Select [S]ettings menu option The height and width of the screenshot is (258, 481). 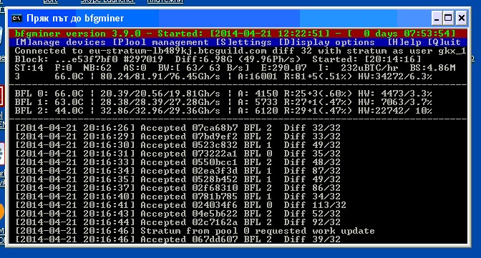pyautogui.click(x=244, y=42)
